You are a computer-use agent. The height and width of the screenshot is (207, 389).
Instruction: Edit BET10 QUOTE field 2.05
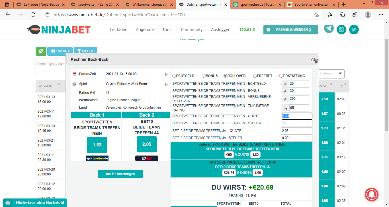pyautogui.click(x=296, y=131)
